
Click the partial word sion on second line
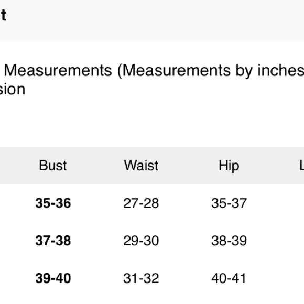13,90
